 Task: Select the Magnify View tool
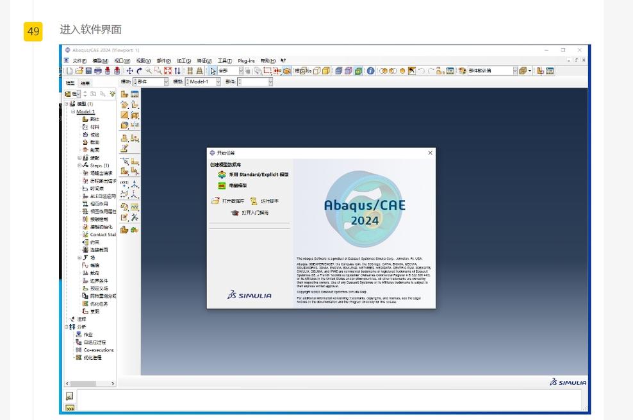(x=149, y=71)
